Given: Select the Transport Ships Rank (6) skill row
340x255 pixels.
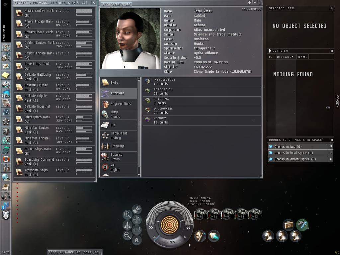Looking at the screenshot, I should pos(54,172).
